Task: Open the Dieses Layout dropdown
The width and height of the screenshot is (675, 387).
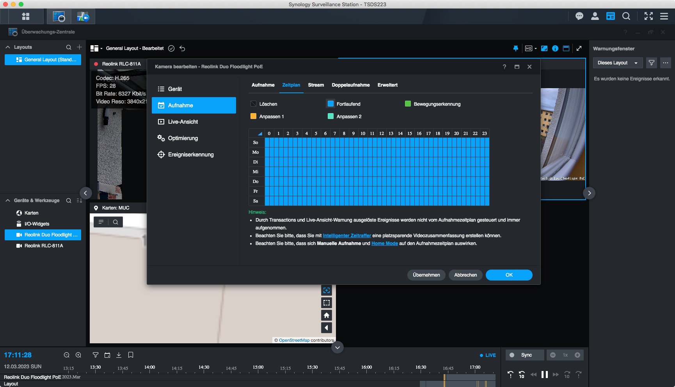Action: pos(617,63)
